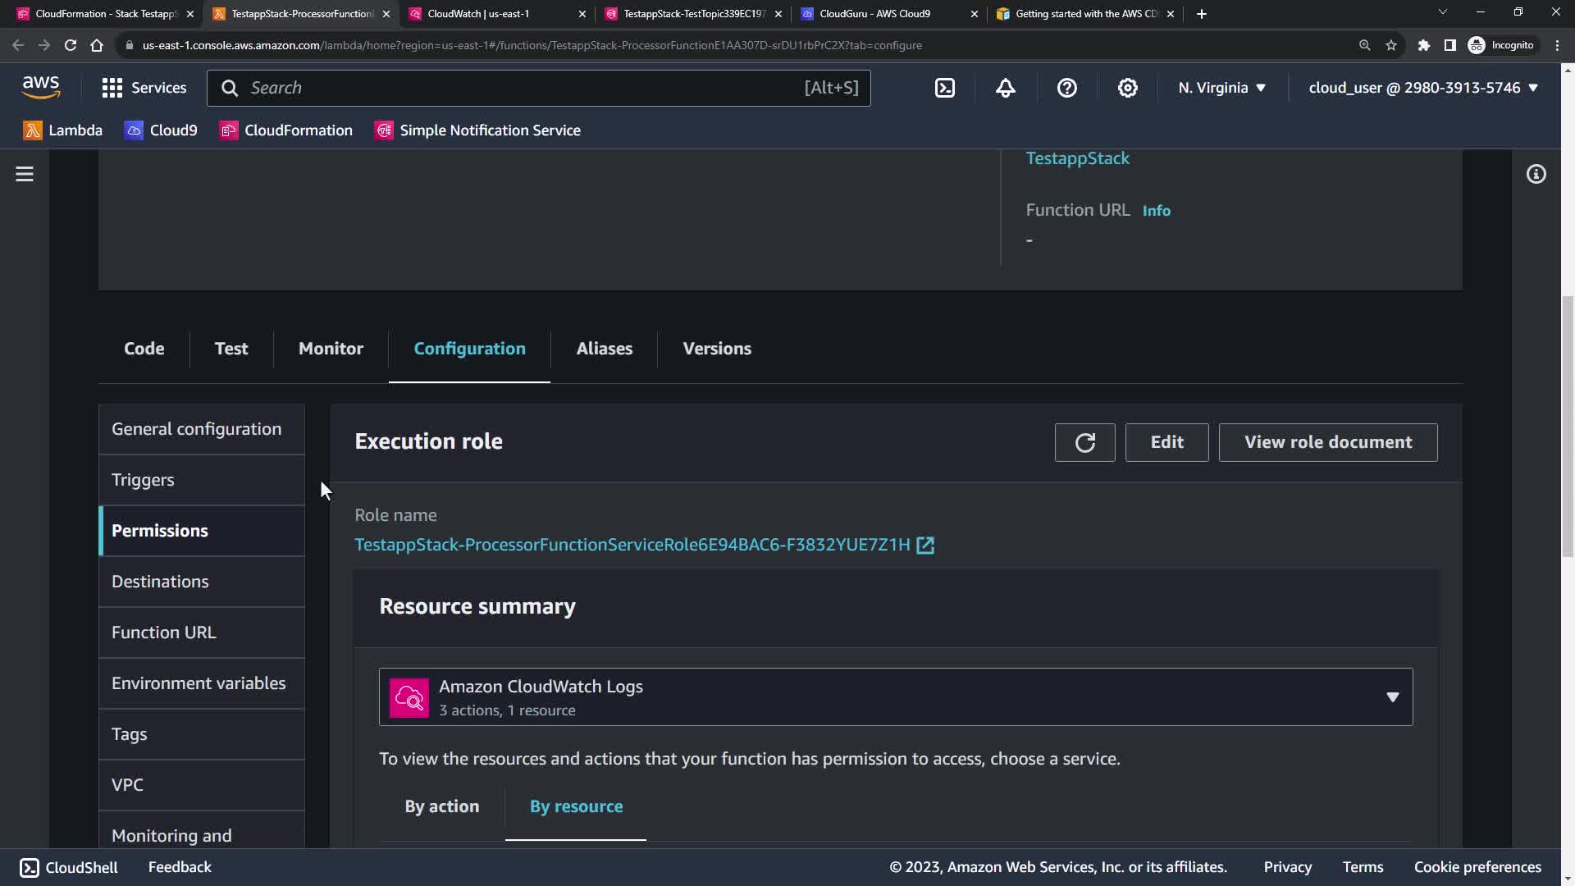Image resolution: width=1575 pixels, height=886 pixels.
Task: Switch to the Monitor tab
Action: (331, 349)
